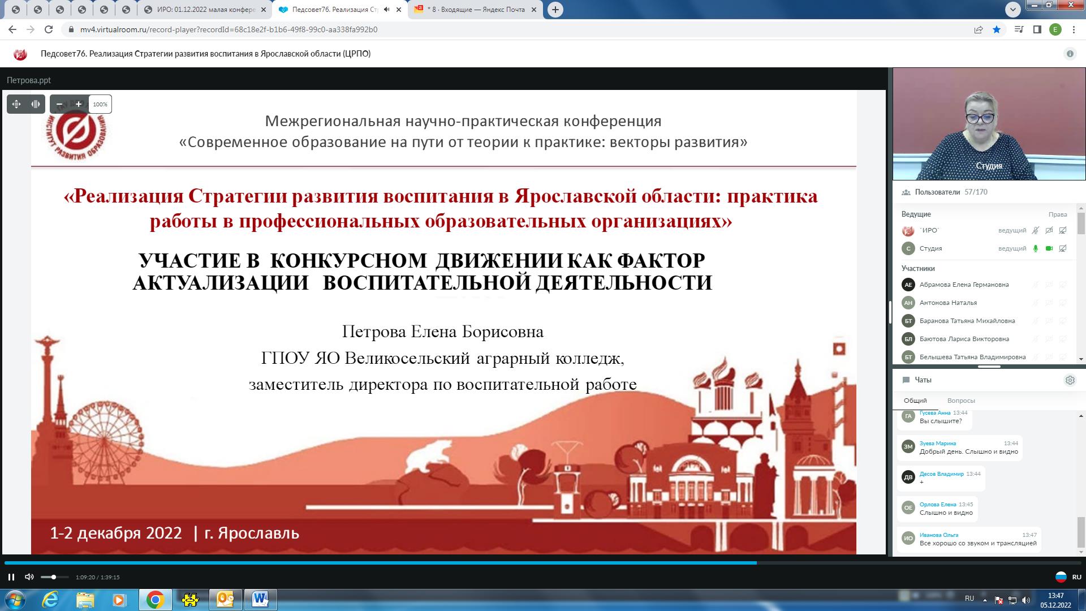1086x611 pixels.
Task: Open browser side panel icon
Action: tap(1037, 29)
